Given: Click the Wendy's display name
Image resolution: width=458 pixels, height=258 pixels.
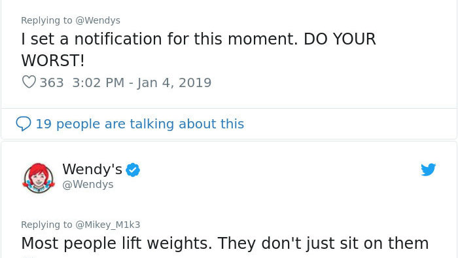Looking at the screenshot, I should click(x=92, y=169).
